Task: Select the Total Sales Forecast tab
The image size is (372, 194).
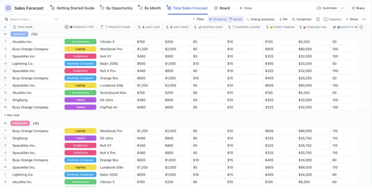Action: click(x=187, y=8)
